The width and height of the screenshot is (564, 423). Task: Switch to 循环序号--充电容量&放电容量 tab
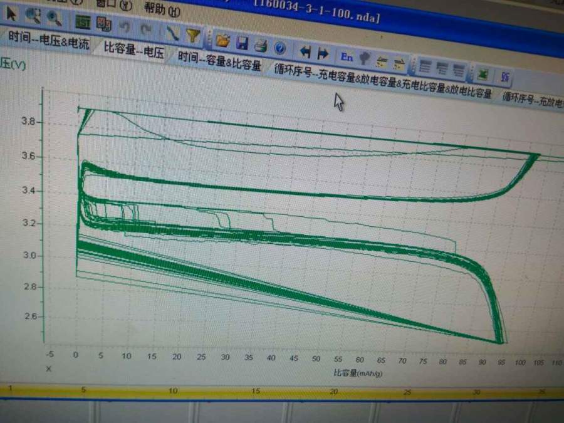(383, 81)
